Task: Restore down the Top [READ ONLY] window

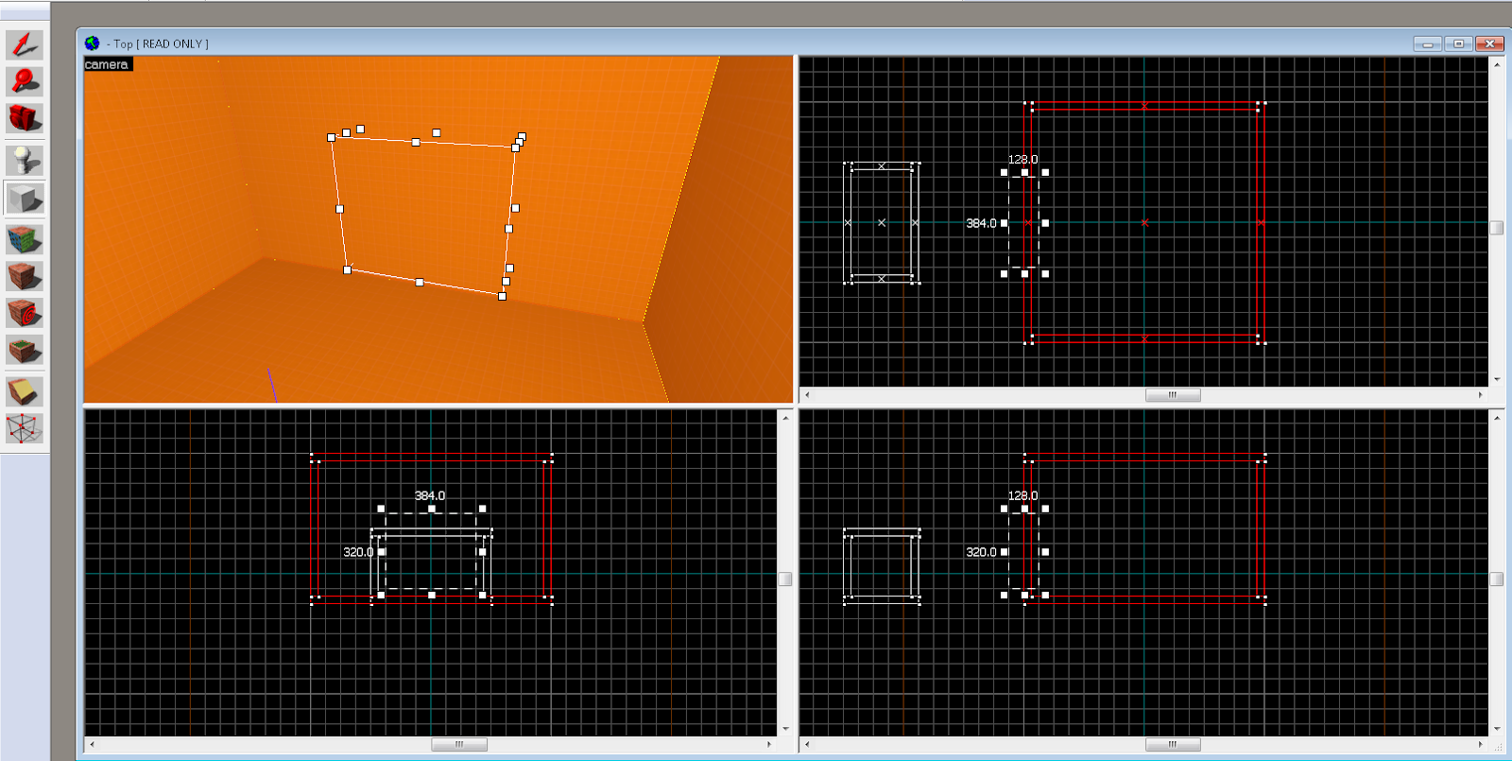Action: click(x=1459, y=43)
